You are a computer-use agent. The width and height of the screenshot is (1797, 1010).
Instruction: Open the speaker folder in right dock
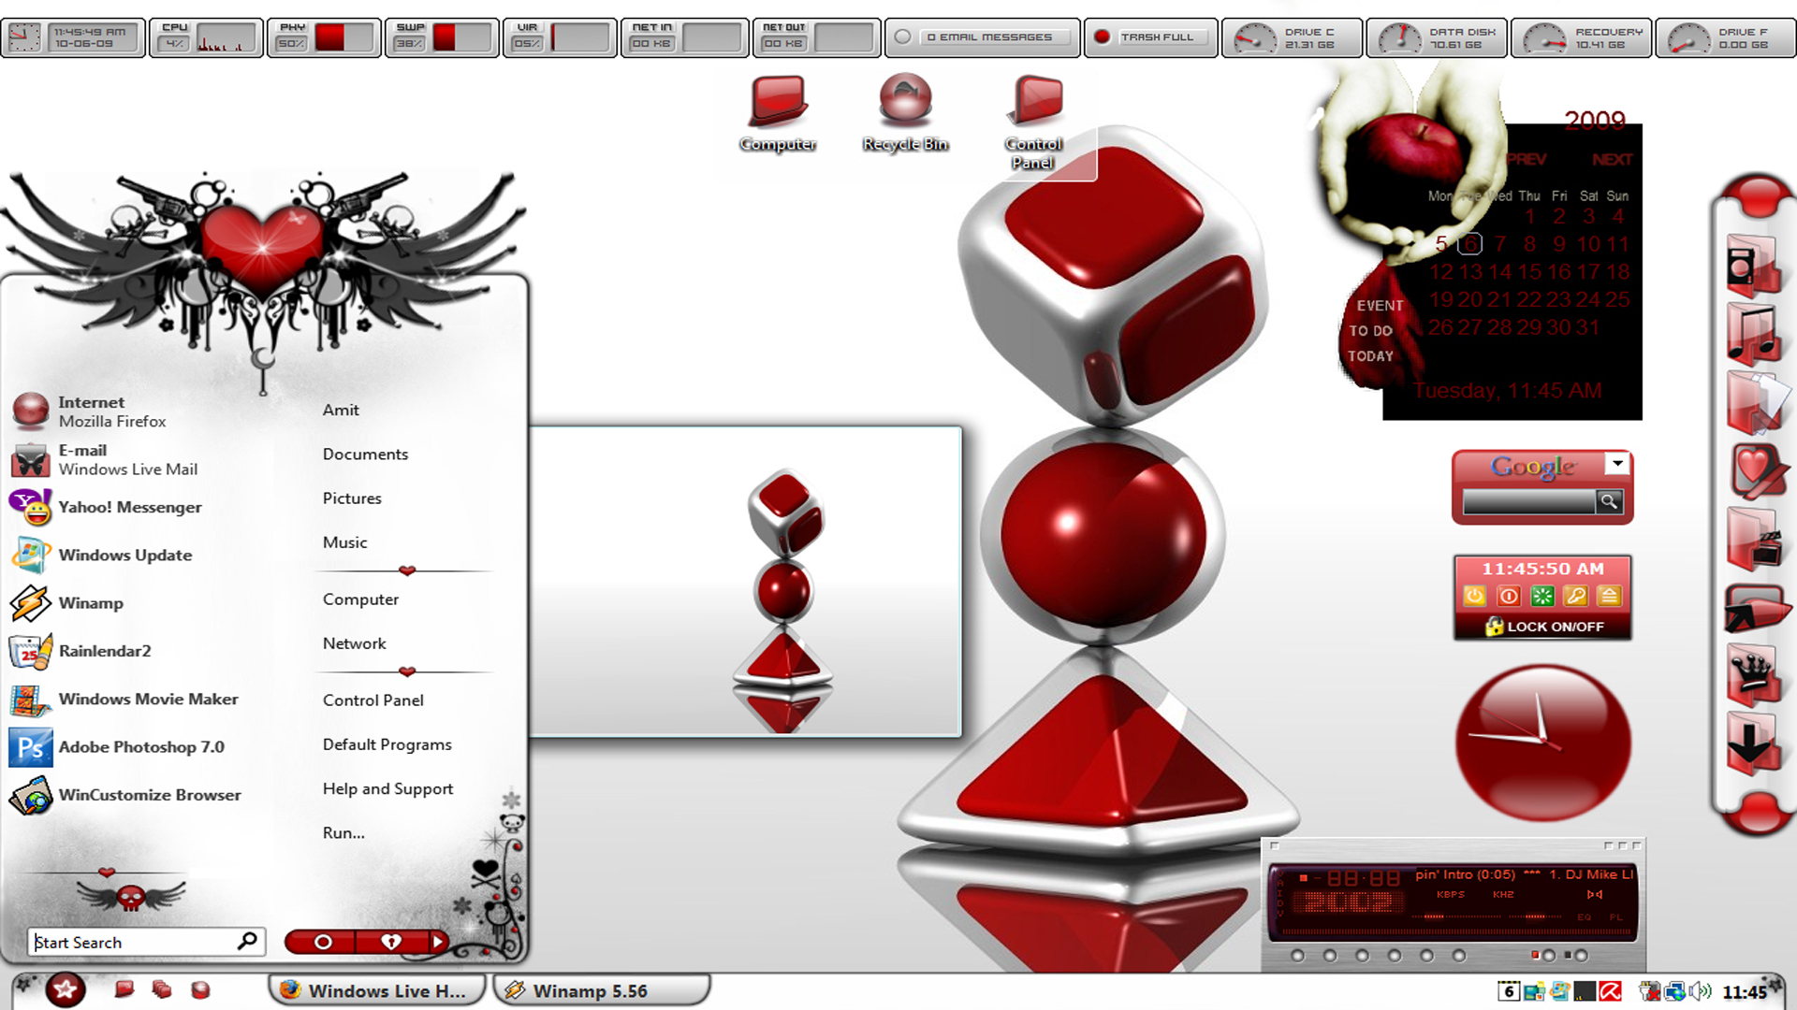click(1752, 266)
